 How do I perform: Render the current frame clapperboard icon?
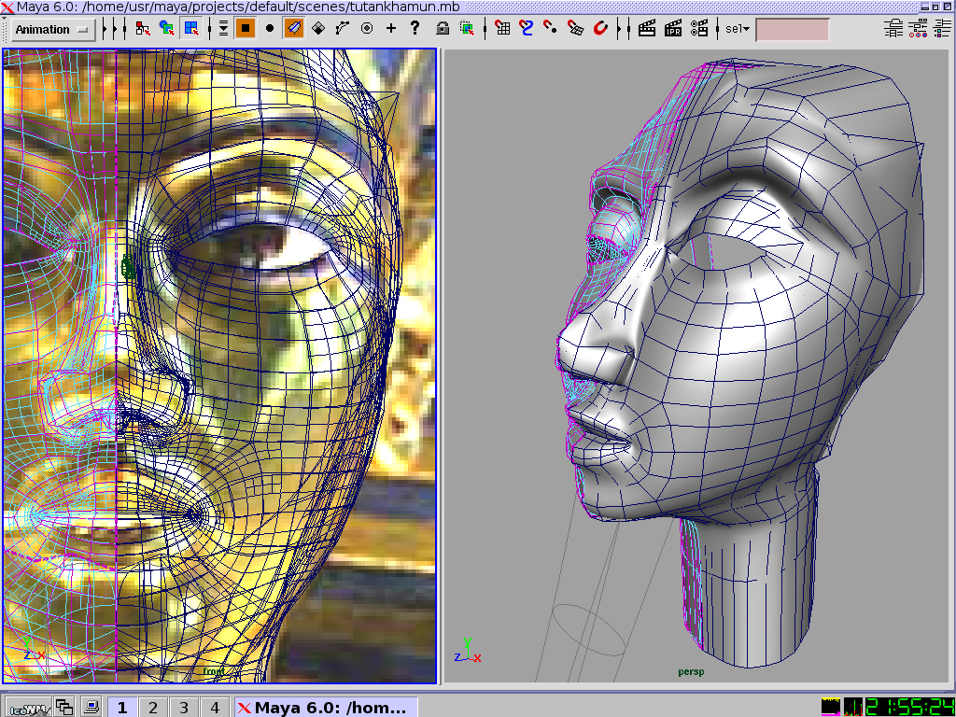pyautogui.click(x=647, y=28)
